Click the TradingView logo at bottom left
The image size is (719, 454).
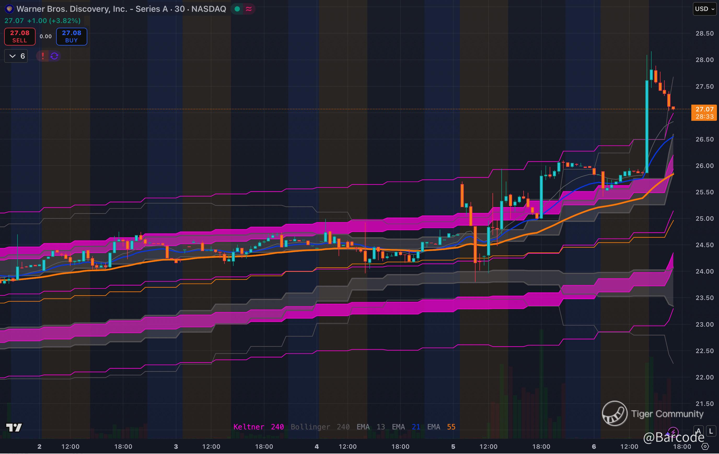[x=14, y=428]
